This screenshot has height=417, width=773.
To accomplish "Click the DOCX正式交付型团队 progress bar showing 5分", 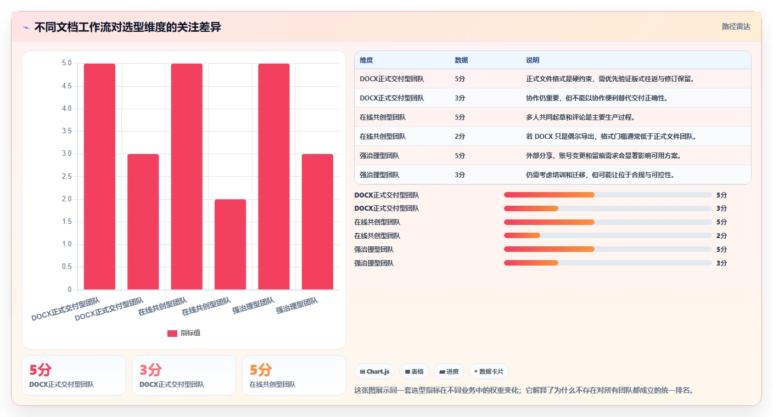I will pyautogui.click(x=608, y=195).
